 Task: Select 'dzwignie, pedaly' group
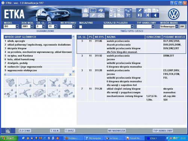pyautogui.click(x=38, y=63)
